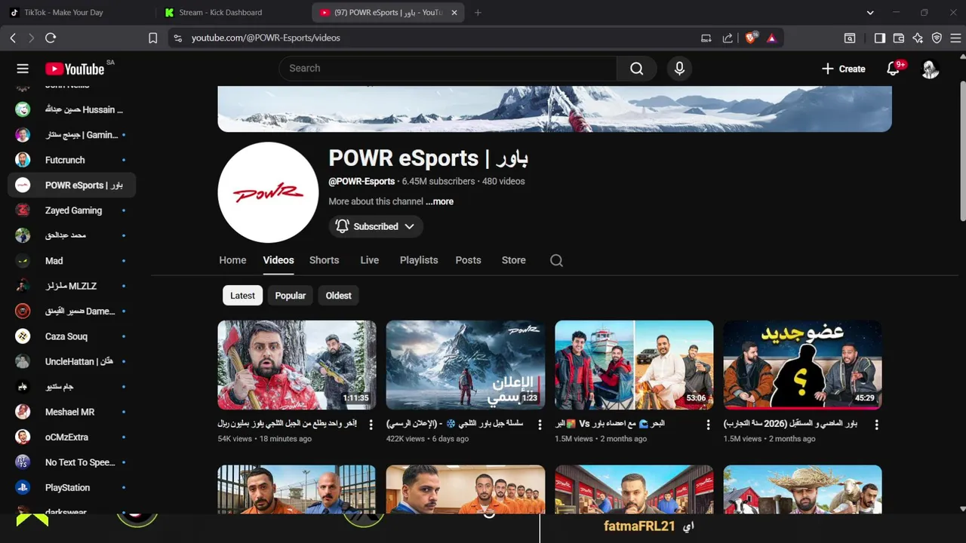Click the Create button
966x543 pixels.
[844, 69]
